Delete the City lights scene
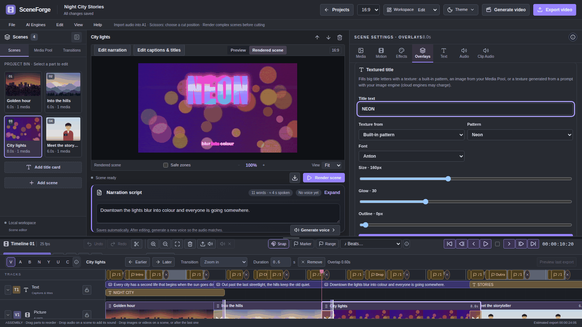 coord(340,37)
